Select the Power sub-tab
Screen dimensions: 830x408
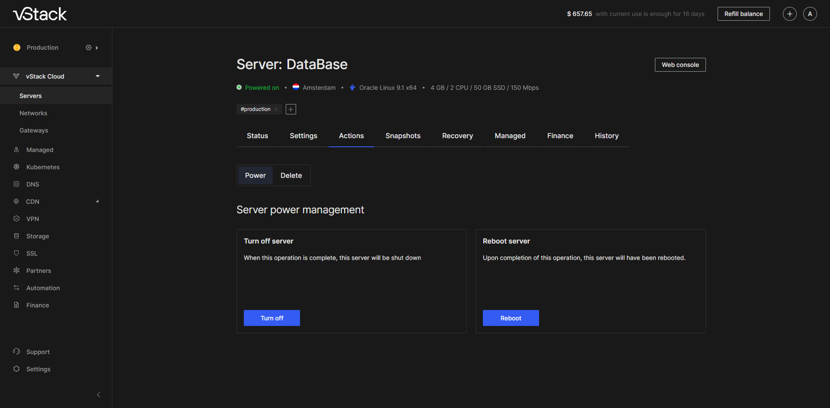255,175
